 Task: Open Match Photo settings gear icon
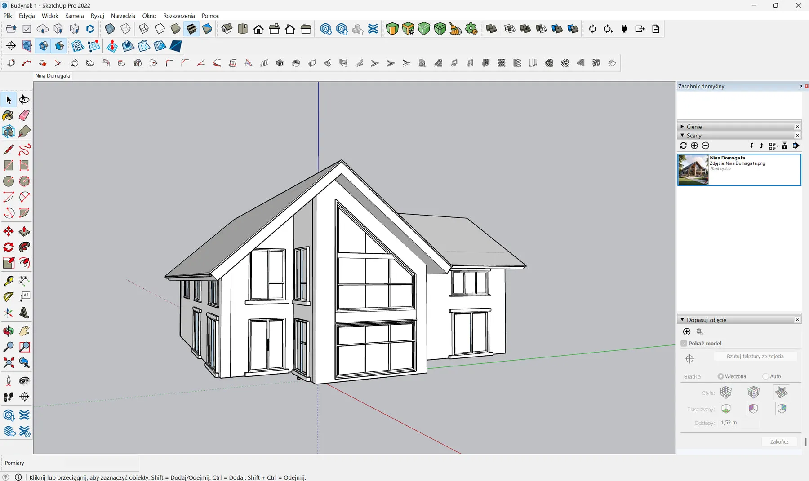click(699, 331)
